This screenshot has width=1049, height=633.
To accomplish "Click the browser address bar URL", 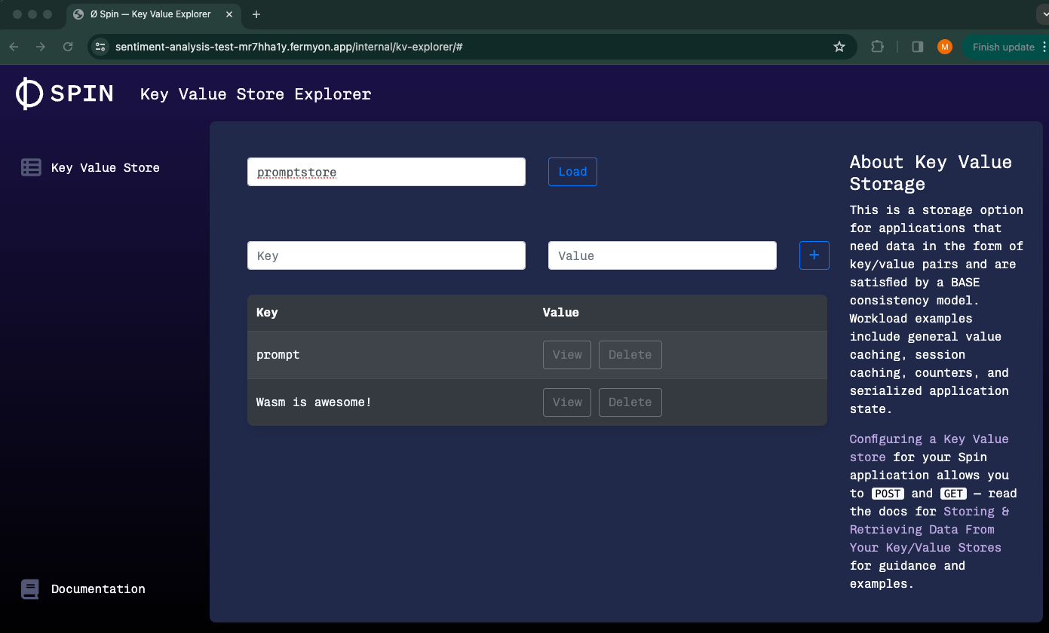I will 289,47.
